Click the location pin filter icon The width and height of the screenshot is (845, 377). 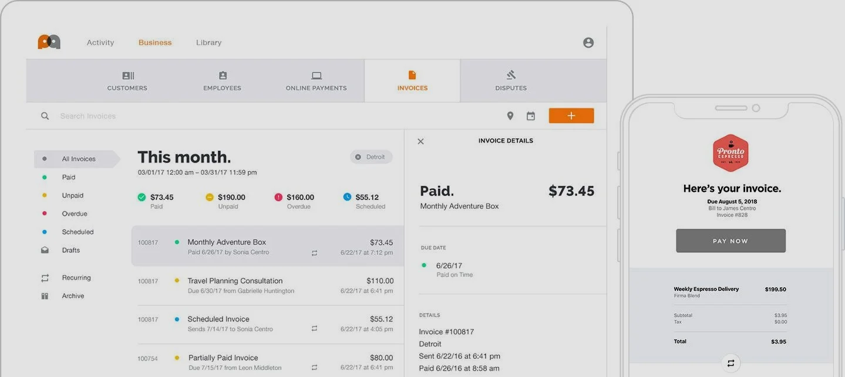coord(510,116)
